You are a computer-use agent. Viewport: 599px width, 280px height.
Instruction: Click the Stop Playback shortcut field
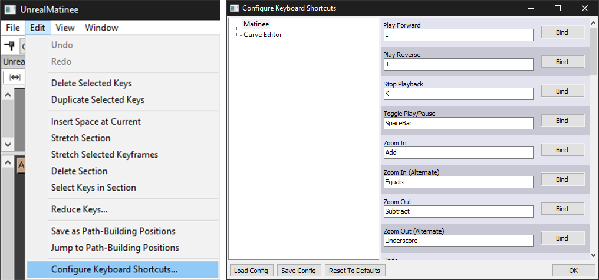pyautogui.click(x=458, y=94)
